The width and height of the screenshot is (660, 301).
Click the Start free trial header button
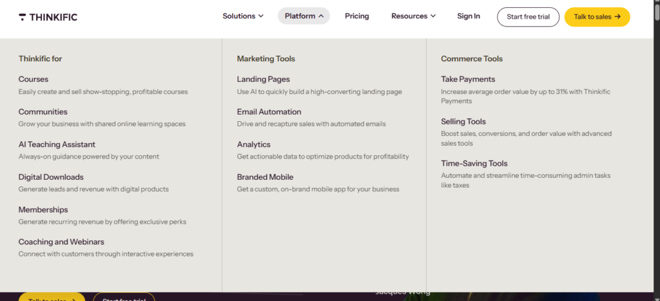[x=529, y=17]
